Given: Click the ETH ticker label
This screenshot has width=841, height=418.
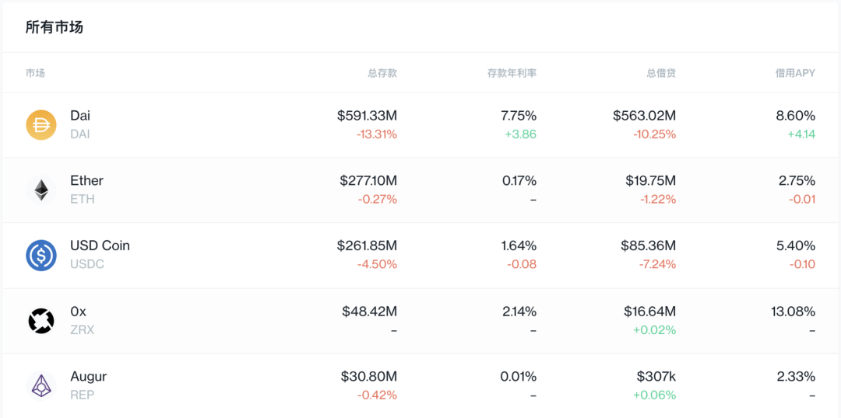Looking at the screenshot, I should [83, 200].
